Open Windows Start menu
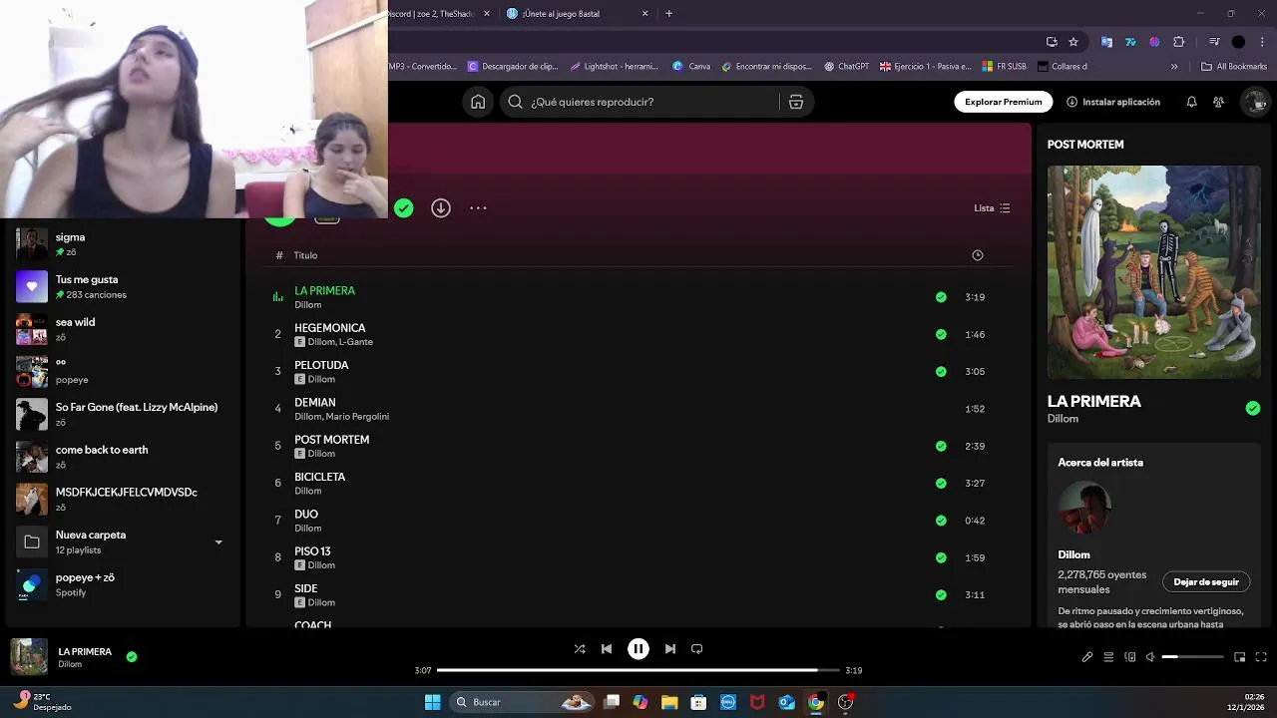 coord(433,702)
